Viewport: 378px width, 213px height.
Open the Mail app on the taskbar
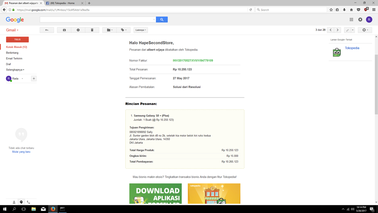coord(43,209)
